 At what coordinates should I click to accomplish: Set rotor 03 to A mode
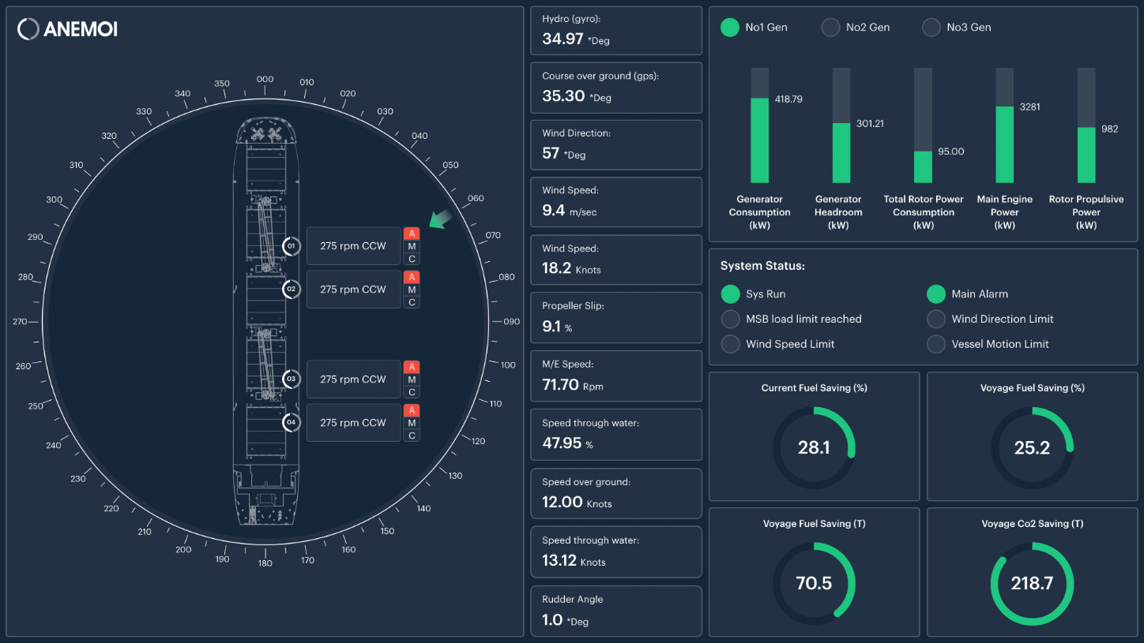pos(412,367)
